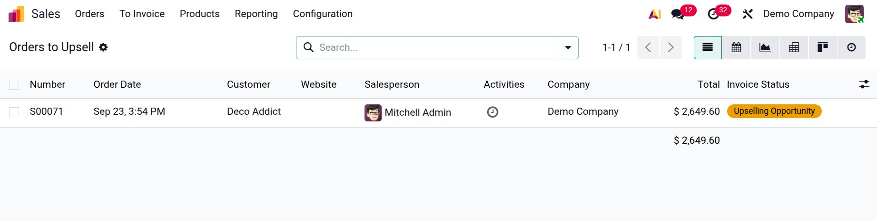Switch to calendar view

tap(736, 47)
